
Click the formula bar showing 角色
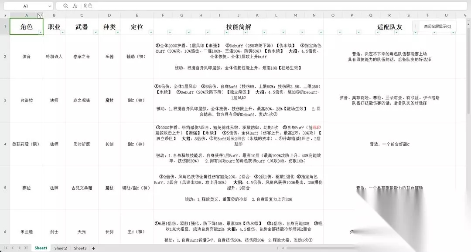tap(273, 6)
